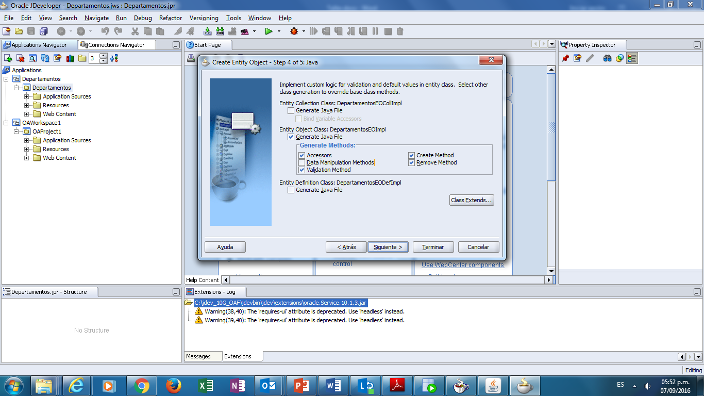Expand Web Content under Departamentos project
Image resolution: width=704 pixels, height=396 pixels.
(27, 114)
